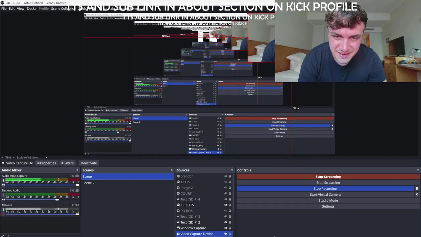
Task: Hide the Text (GDI+) 2 source
Action: click(x=226, y=223)
